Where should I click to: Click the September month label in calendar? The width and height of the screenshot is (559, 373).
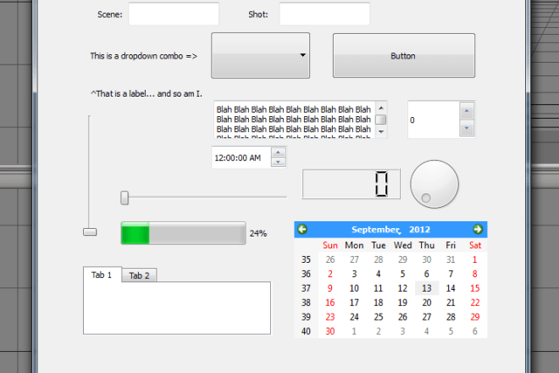[374, 230]
